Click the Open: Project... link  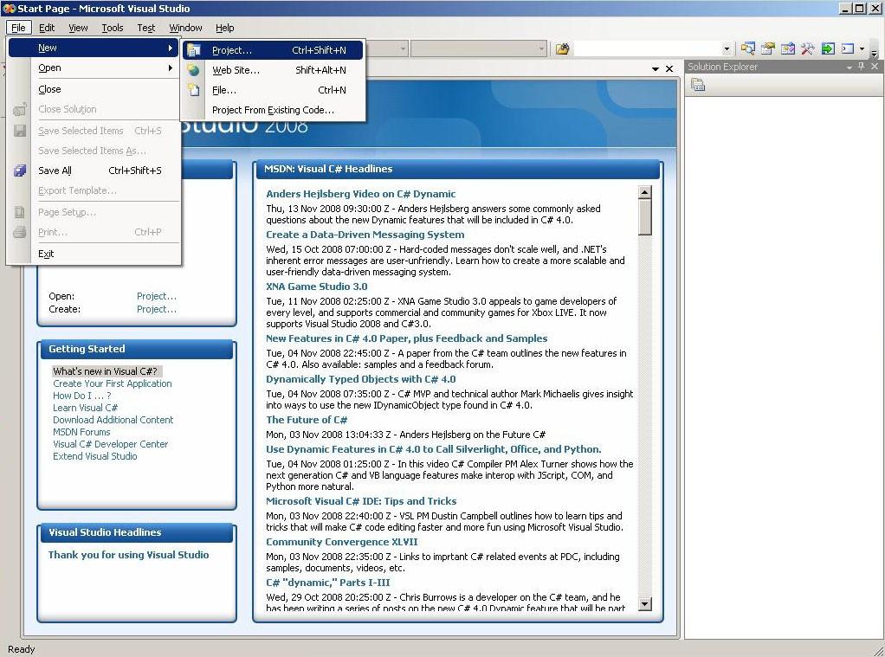(x=157, y=296)
